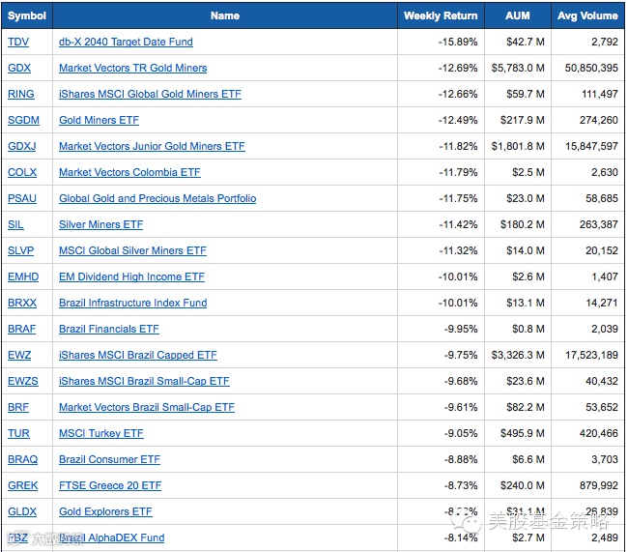
Task: Open the SLVP ticker link
Action: (21, 250)
